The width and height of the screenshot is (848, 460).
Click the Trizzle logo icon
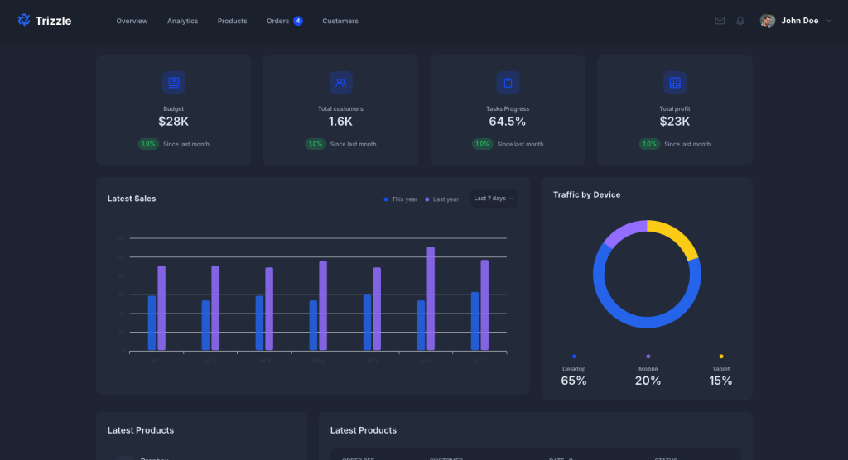(24, 21)
